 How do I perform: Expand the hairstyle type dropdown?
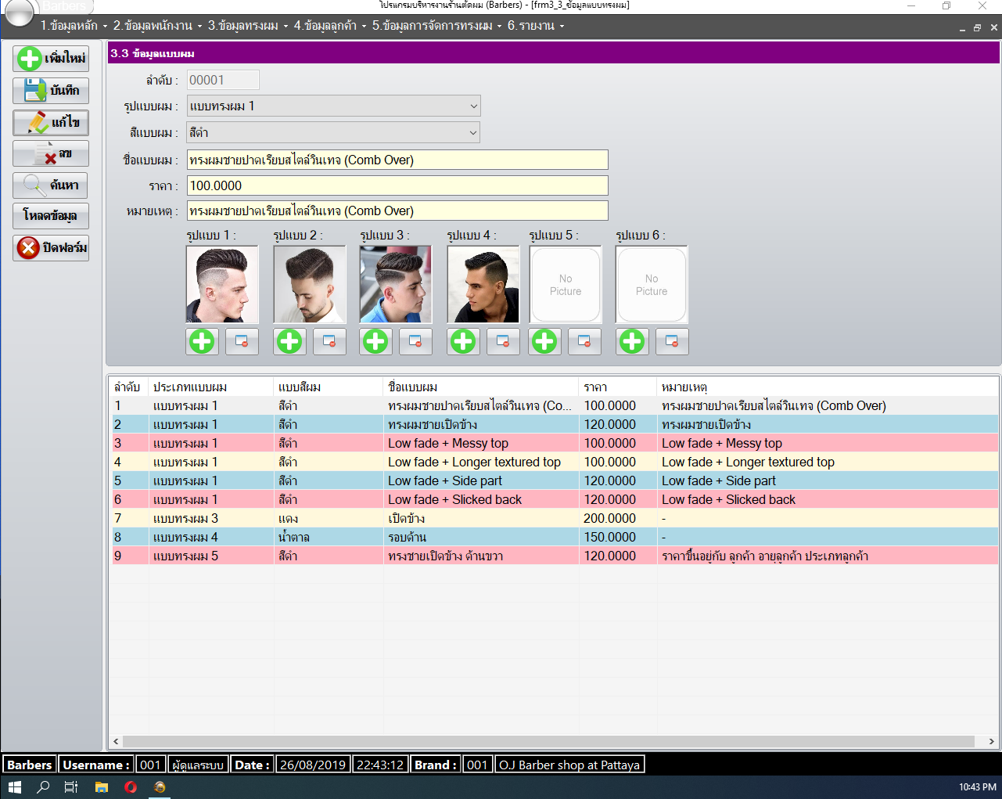click(x=472, y=106)
